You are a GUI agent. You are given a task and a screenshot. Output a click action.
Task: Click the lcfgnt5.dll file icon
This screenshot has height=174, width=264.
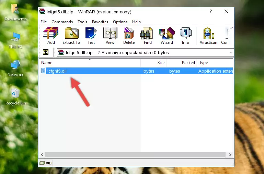point(43,71)
